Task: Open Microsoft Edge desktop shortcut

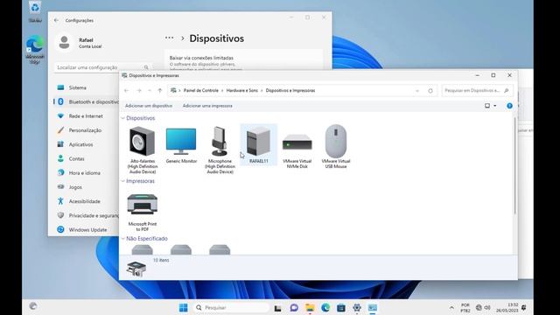Action: point(35,50)
